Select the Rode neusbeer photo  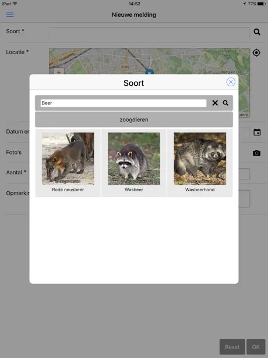point(68,159)
